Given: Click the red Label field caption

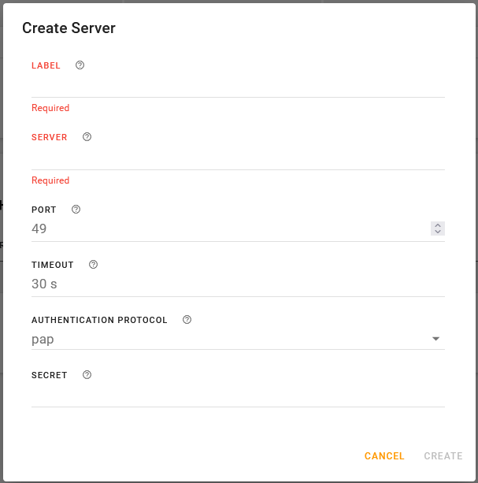Looking at the screenshot, I should (x=46, y=65).
